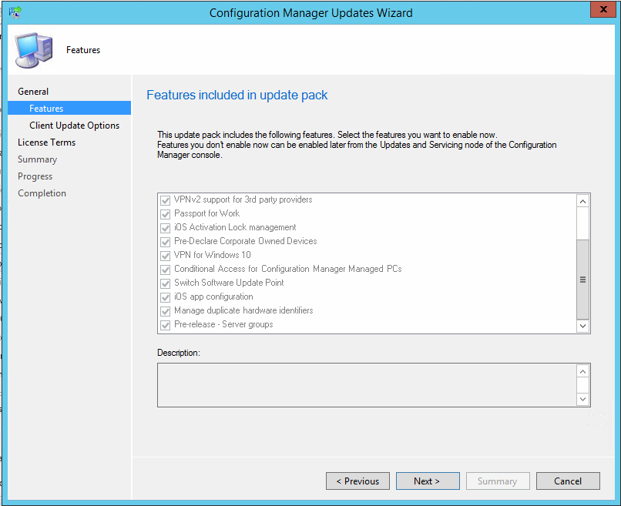Click the wizard icon in the title bar
The width and height of the screenshot is (621, 506).
click(x=15, y=12)
